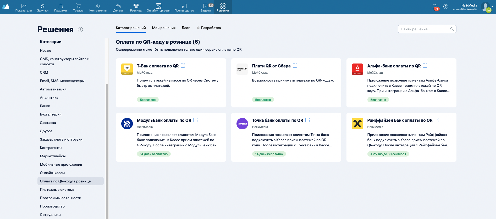Click Активно до 30 сентября badge
496x219 pixels.
click(x=388, y=154)
